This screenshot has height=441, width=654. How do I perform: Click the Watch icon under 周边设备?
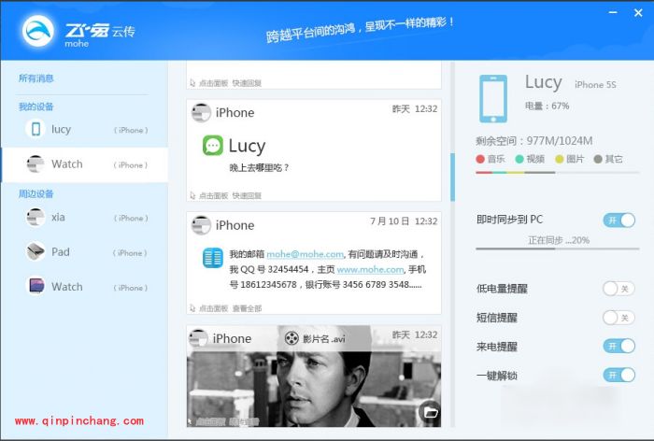pyautogui.click(x=36, y=286)
